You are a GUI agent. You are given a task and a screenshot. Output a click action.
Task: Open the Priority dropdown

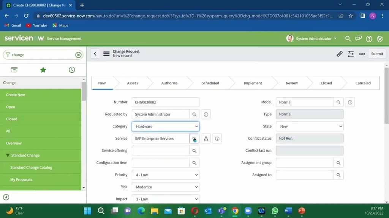[165, 174]
